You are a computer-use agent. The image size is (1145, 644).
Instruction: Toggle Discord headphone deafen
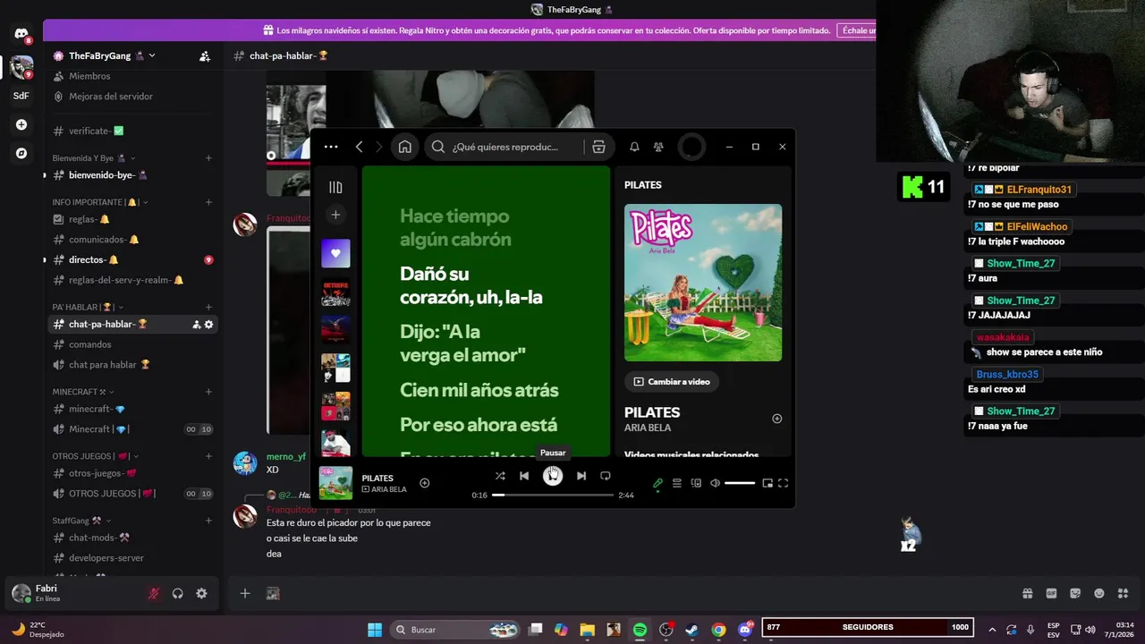click(x=178, y=593)
